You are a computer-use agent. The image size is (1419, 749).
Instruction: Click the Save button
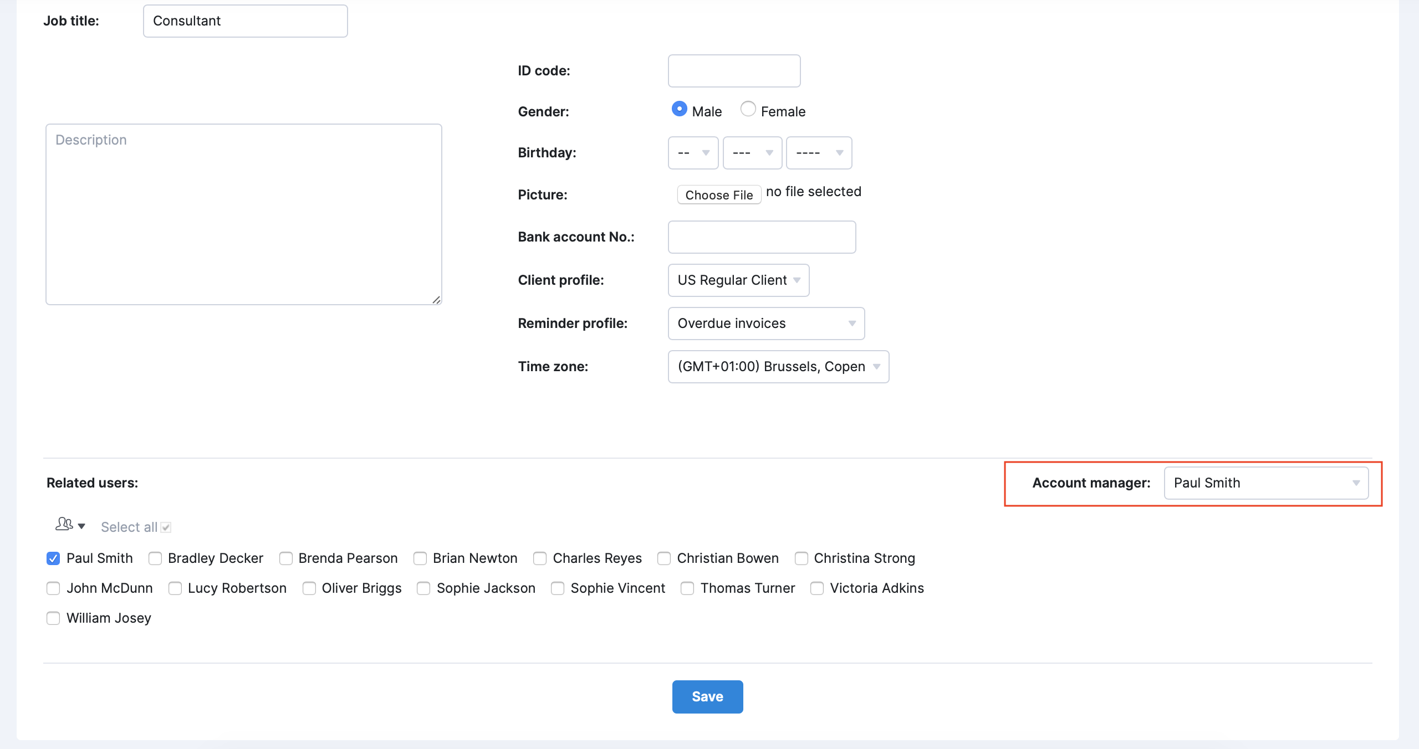pos(707,697)
